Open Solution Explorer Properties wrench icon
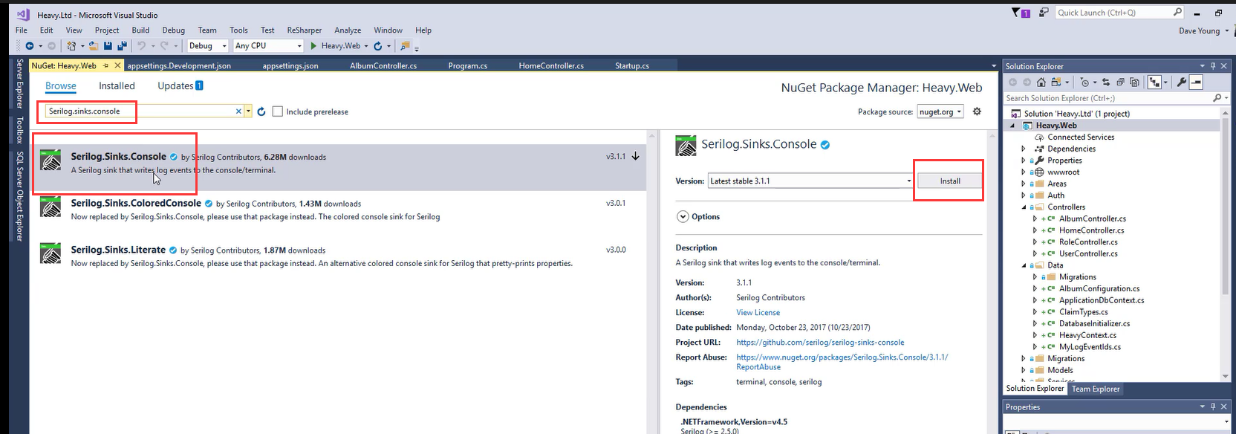The image size is (1236, 434). tap(1181, 82)
